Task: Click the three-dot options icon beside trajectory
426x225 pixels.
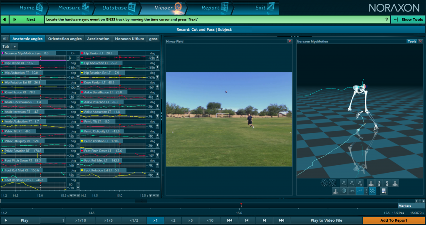Action: tap(366, 191)
